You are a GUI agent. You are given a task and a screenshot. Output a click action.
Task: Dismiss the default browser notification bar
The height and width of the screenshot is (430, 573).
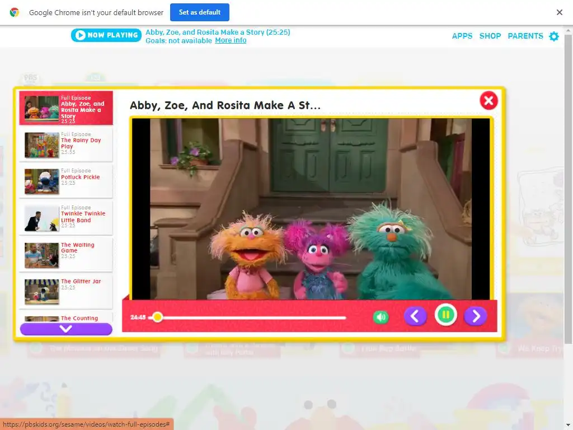pyautogui.click(x=559, y=12)
